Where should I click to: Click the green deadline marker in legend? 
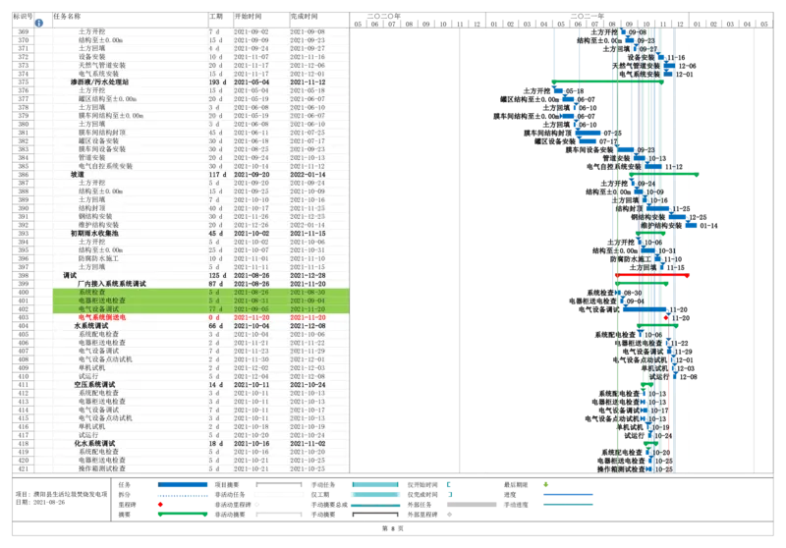pos(546,484)
